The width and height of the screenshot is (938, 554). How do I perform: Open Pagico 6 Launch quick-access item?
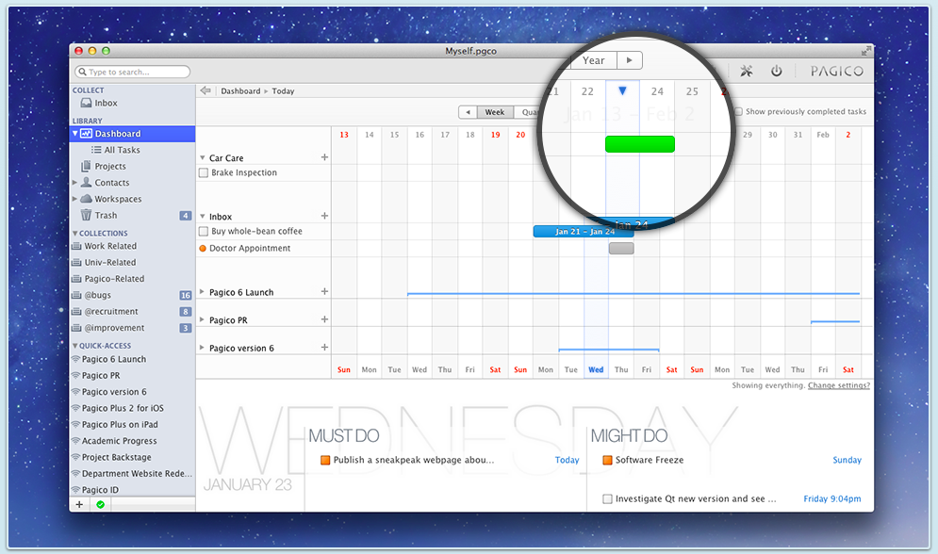pyautogui.click(x=114, y=359)
